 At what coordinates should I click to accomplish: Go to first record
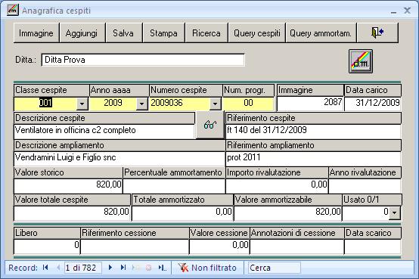point(45,268)
